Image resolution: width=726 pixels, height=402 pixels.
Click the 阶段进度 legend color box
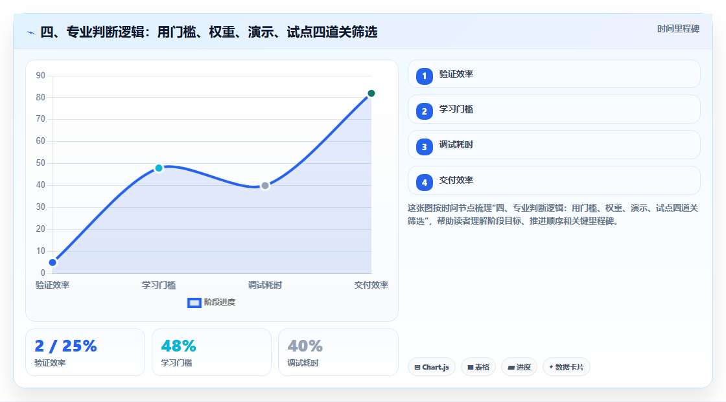point(194,303)
